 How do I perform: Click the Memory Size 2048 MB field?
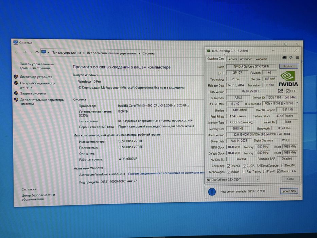pos(238,129)
